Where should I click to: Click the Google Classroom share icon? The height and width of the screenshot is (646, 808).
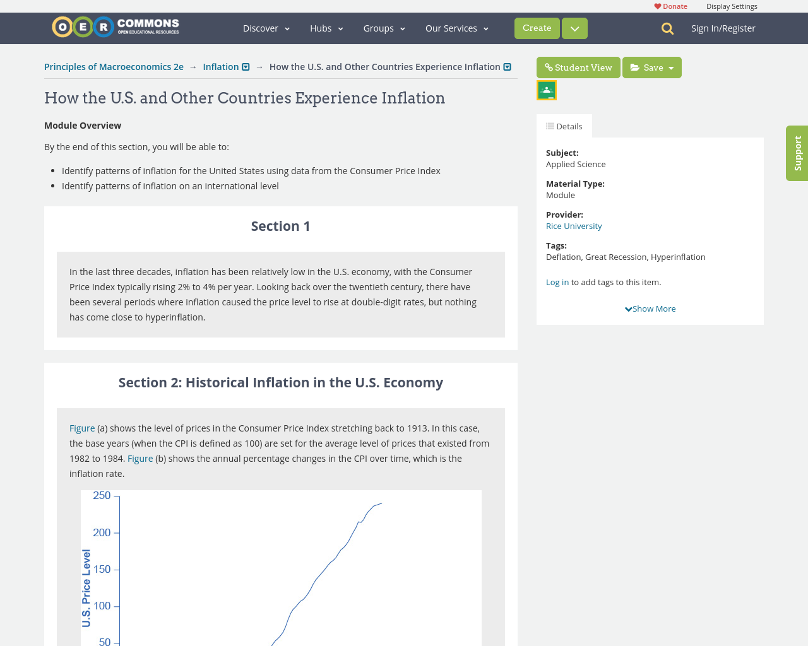tap(547, 90)
